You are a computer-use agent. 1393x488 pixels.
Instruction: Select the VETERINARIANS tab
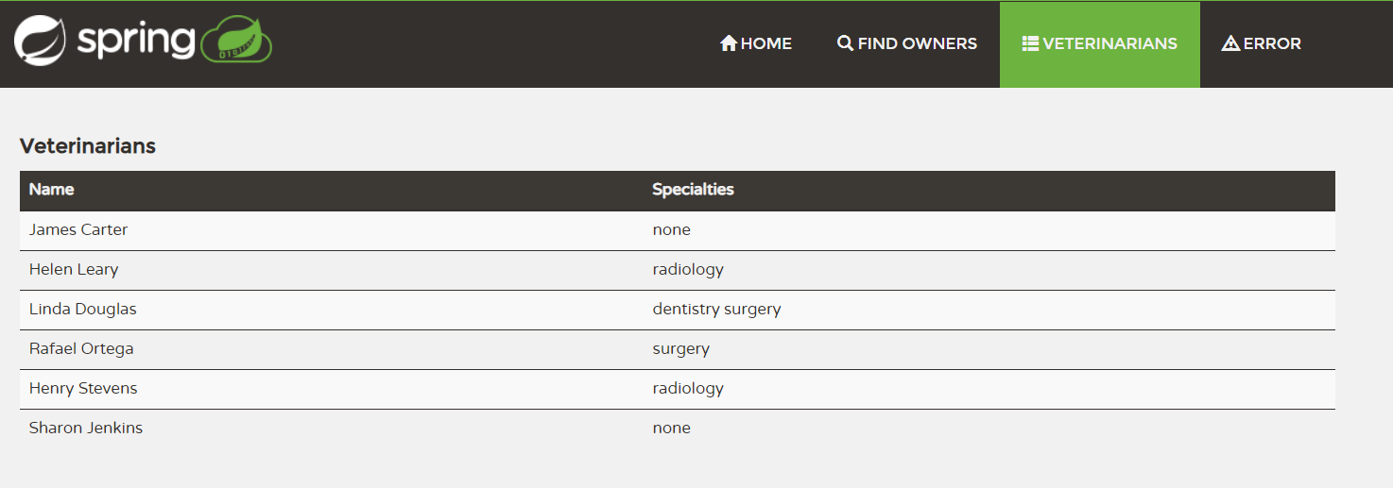coord(1100,44)
